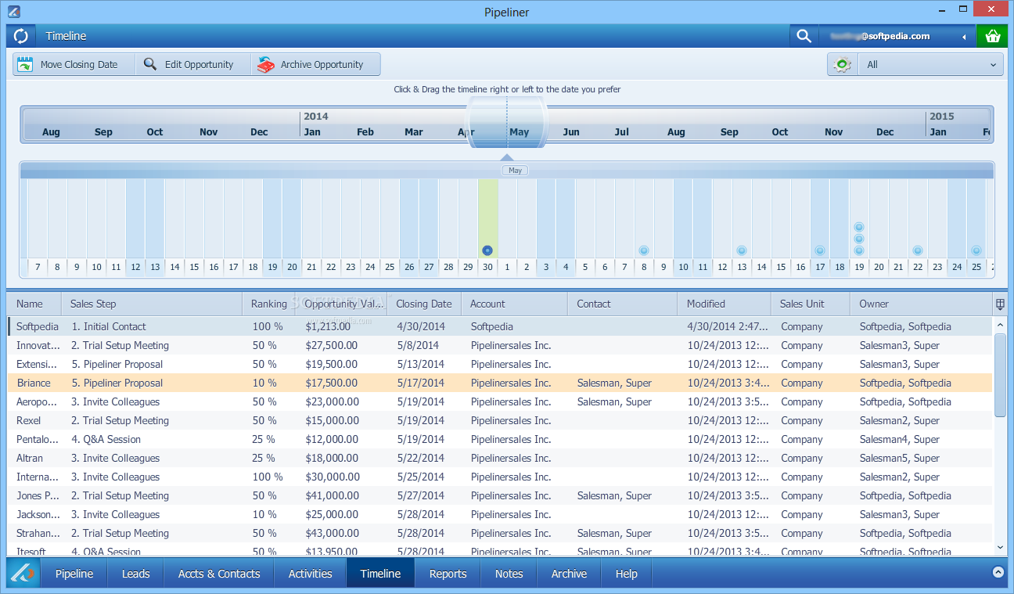Click the $19,500.00 value cell

(333, 364)
